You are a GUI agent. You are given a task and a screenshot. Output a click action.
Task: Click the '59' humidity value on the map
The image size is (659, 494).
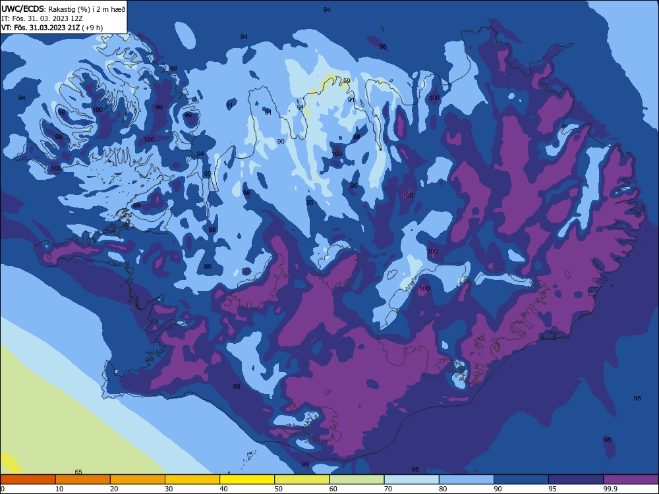[347, 80]
